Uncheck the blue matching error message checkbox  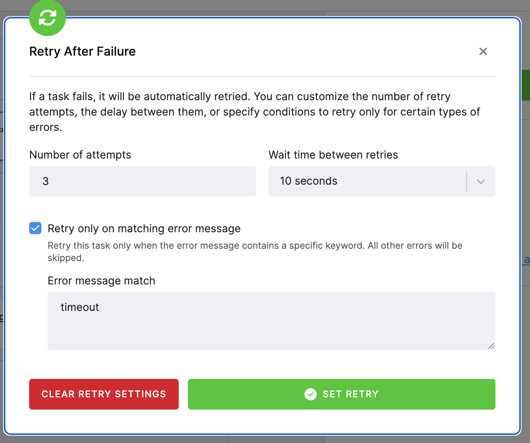click(x=35, y=228)
